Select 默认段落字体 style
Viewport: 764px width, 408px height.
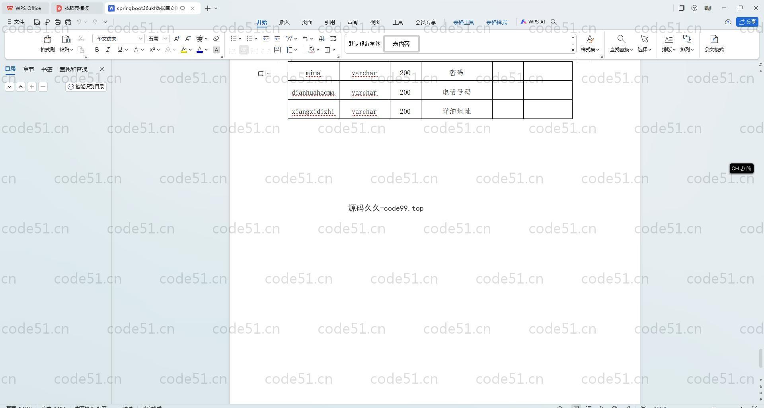point(364,44)
